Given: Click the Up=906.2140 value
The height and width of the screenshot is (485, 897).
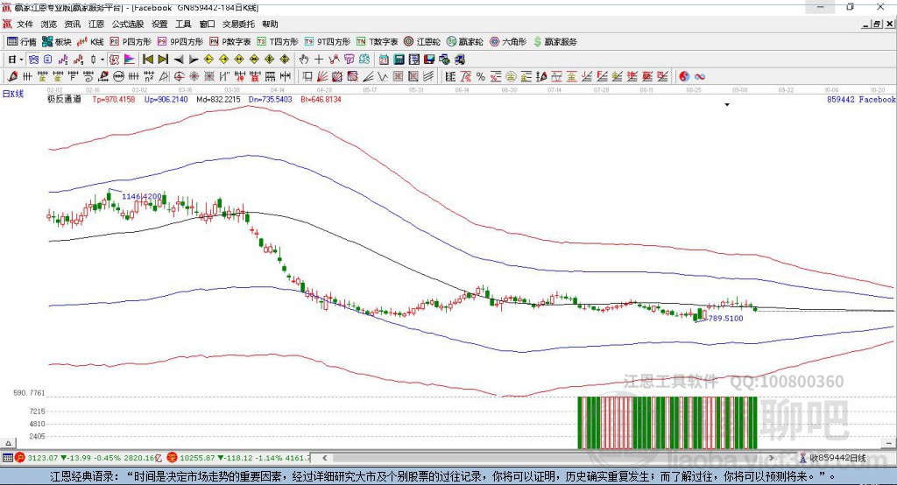Looking at the screenshot, I should coord(166,99).
